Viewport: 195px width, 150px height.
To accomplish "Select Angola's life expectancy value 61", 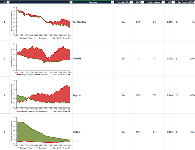I will [154, 132].
